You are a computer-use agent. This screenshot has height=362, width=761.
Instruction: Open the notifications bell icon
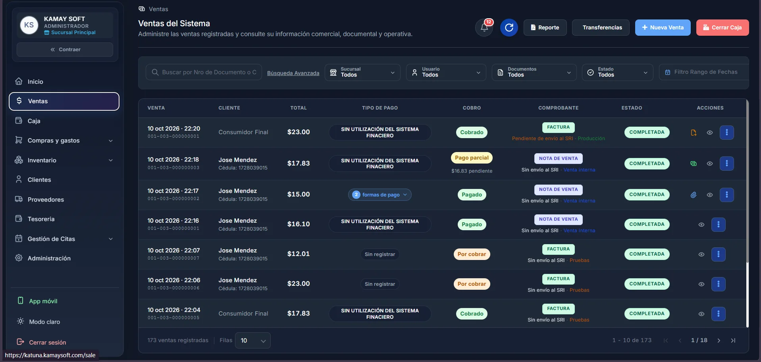tap(484, 27)
